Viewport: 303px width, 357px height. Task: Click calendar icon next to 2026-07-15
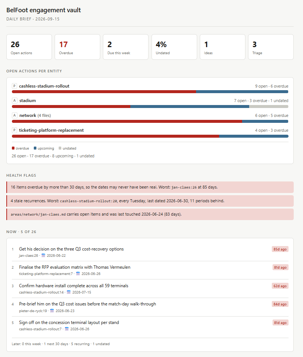pyautogui.click(x=69, y=292)
